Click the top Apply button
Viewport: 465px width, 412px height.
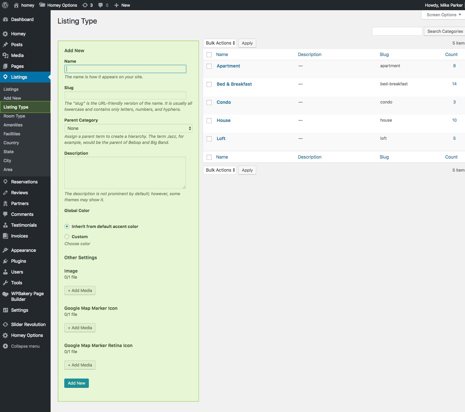247,43
